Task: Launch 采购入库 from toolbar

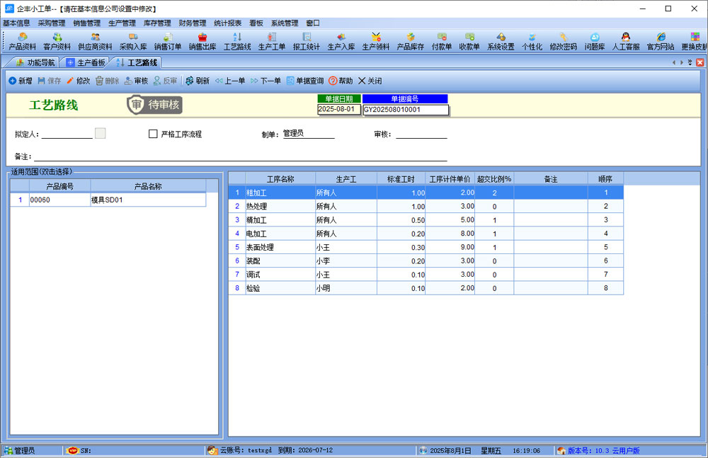Action: point(133,42)
